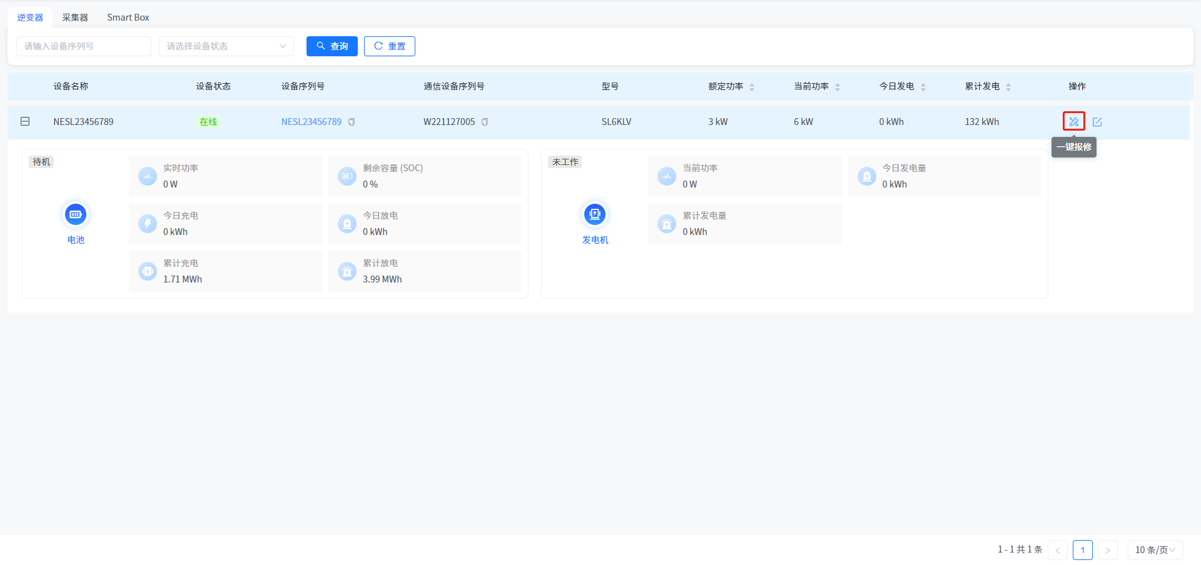Focus the device serial number input field
This screenshot has height=565, width=1201.
pyautogui.click(x=83, y=46)
